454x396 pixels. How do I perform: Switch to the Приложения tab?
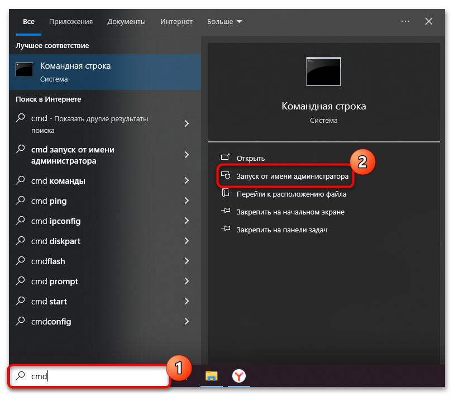(70, 21)
